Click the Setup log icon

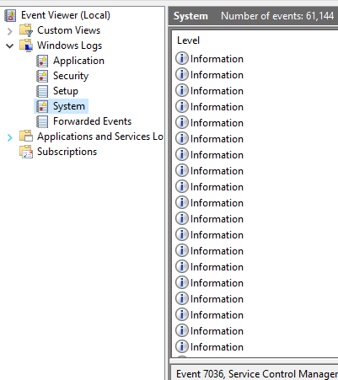coord(42,91)
